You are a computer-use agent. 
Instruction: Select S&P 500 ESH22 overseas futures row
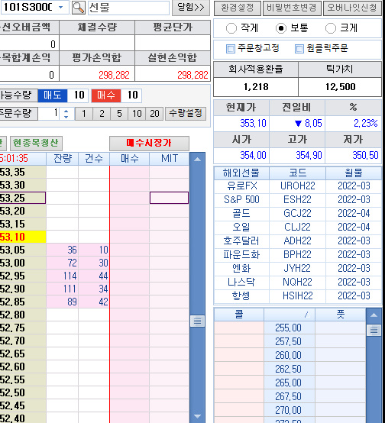pos(297,199)
